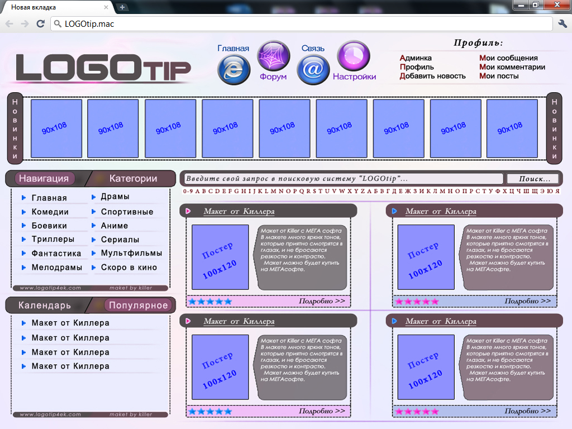This screenshot has width=572, height=429.
Task: Select the Мелодрамы category
Action: coord(57,268)
